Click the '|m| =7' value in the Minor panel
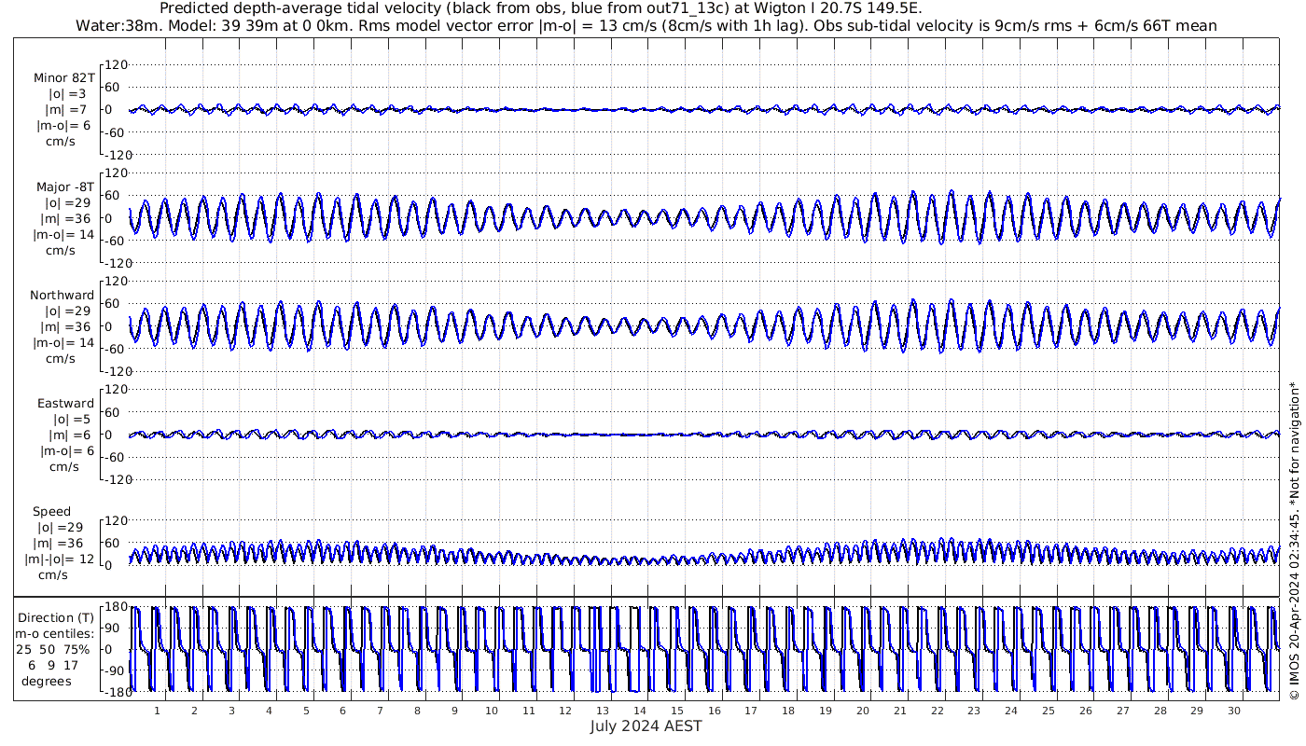This screenshot has width=1306, height=746. coord(66,109)
